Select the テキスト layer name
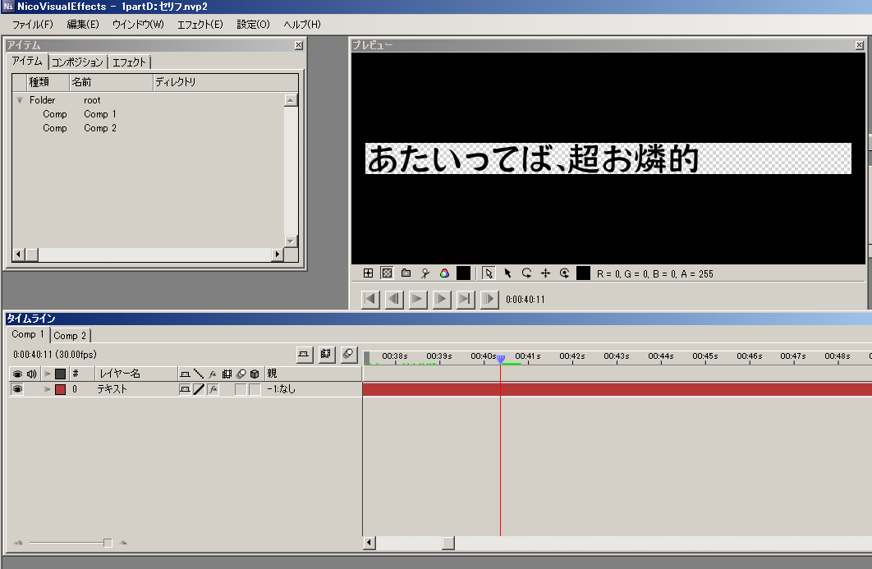The height and width of the screenshot is (569, 872). (x=112, y=389)
